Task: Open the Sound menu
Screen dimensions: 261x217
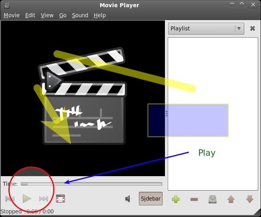Action: pyautogui.click(x=80, y=15)
